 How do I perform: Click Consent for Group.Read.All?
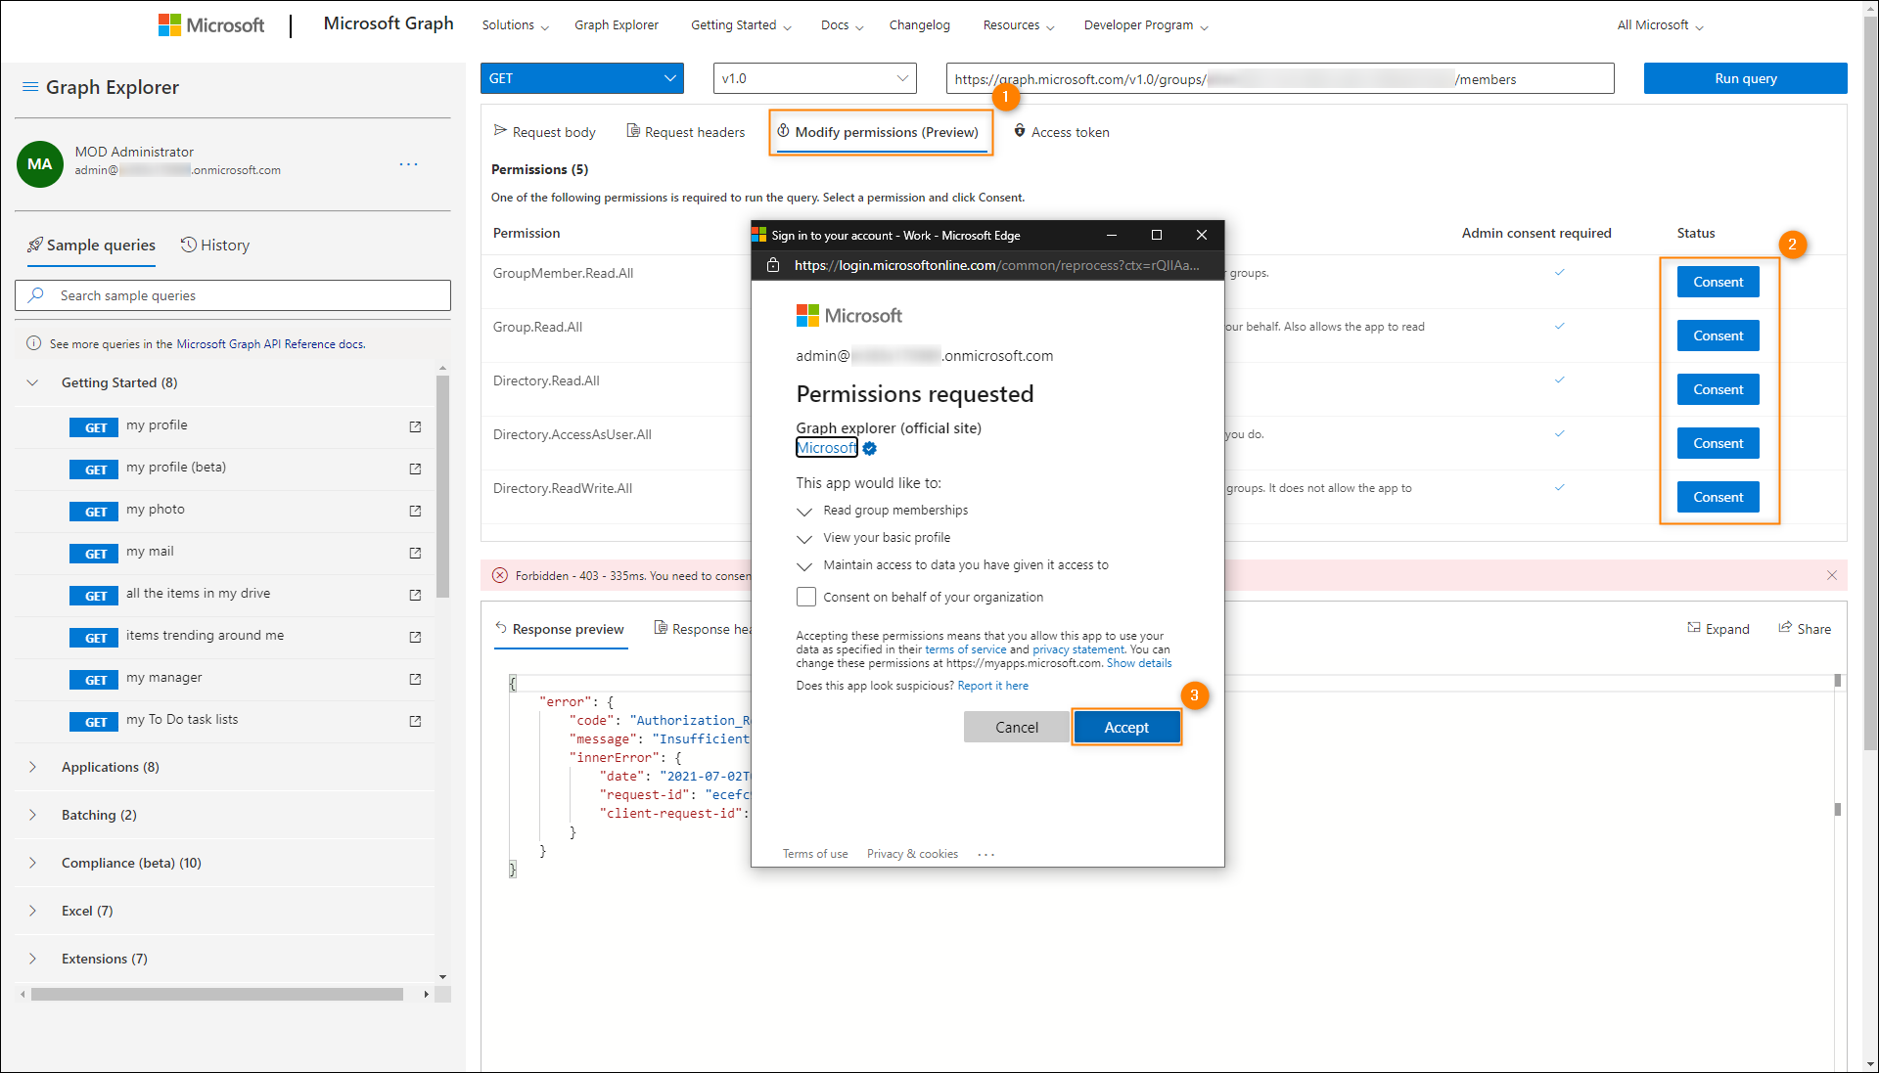coord(1718,335)
